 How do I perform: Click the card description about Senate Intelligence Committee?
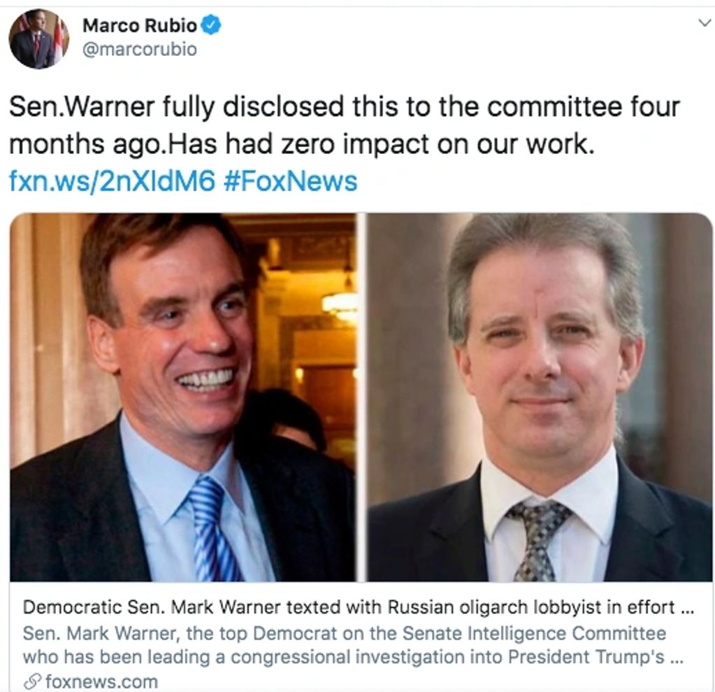[x=353, y=645]
